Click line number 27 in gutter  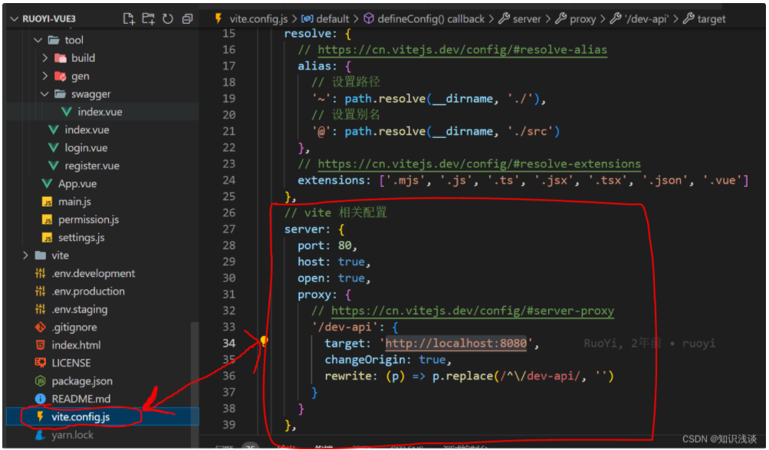(228, 229)
